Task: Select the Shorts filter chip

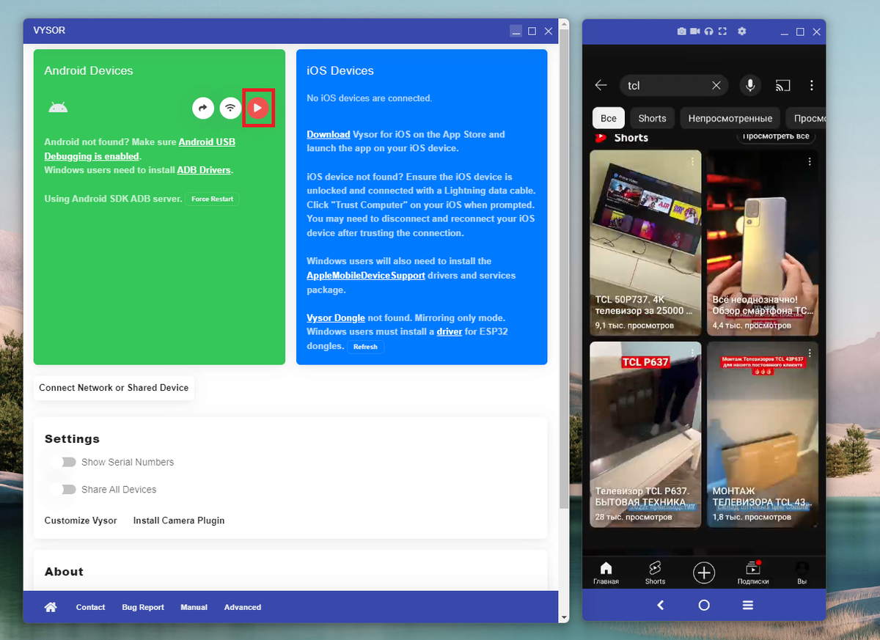Action: click(652, 118)
